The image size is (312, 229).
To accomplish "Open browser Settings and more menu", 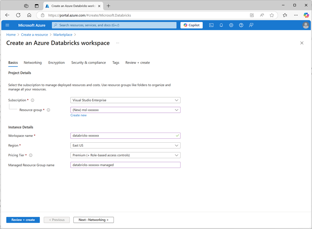I will (x=296, y=15).
